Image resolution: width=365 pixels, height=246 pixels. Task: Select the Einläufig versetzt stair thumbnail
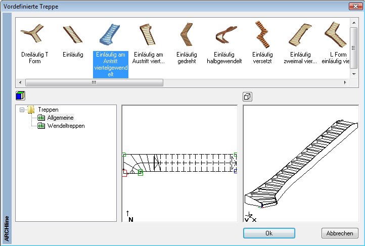point(262,34)
